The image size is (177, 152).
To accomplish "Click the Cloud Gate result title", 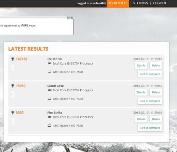I will tap(56, 86).
